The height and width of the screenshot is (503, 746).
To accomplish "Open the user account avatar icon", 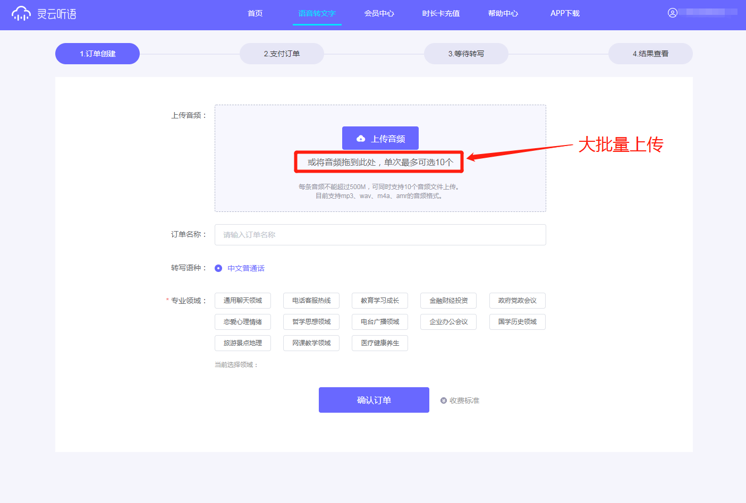I will tap(672, 13).
